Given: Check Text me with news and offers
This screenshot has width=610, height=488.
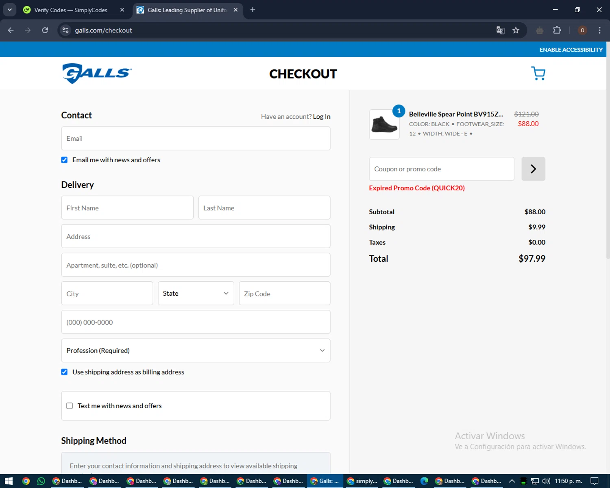Looking at the screenshot, I should [70, 406].
